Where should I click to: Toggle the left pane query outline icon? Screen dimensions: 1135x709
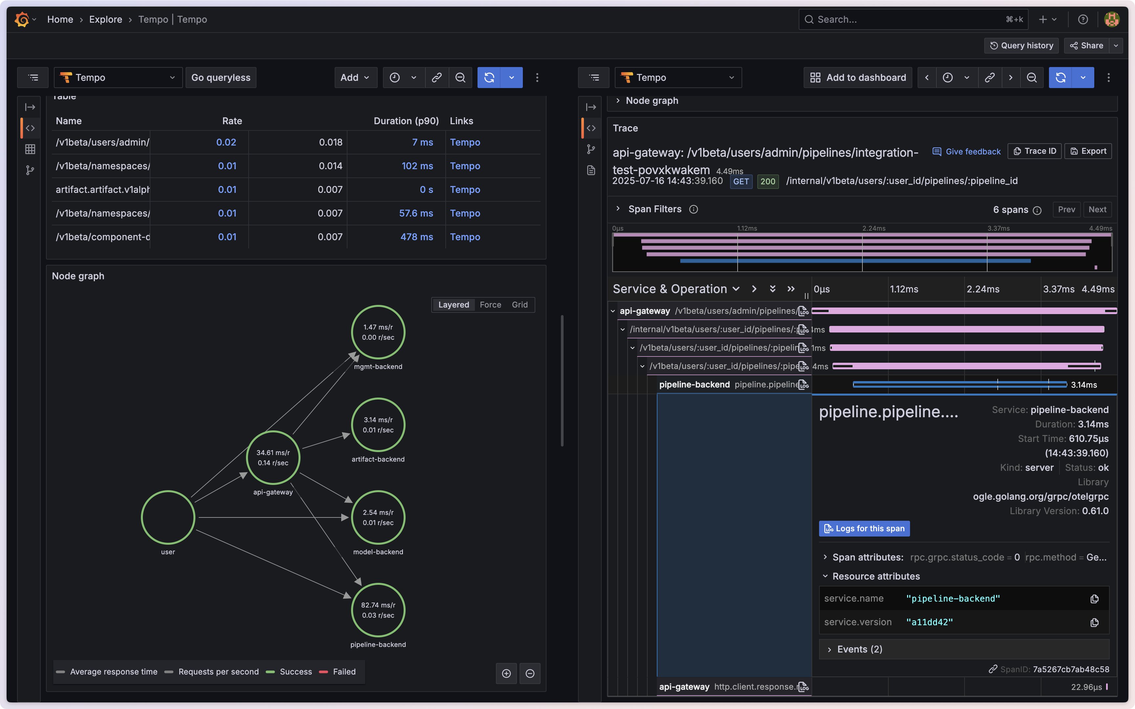pyautogui.click(x=33, y=77)
